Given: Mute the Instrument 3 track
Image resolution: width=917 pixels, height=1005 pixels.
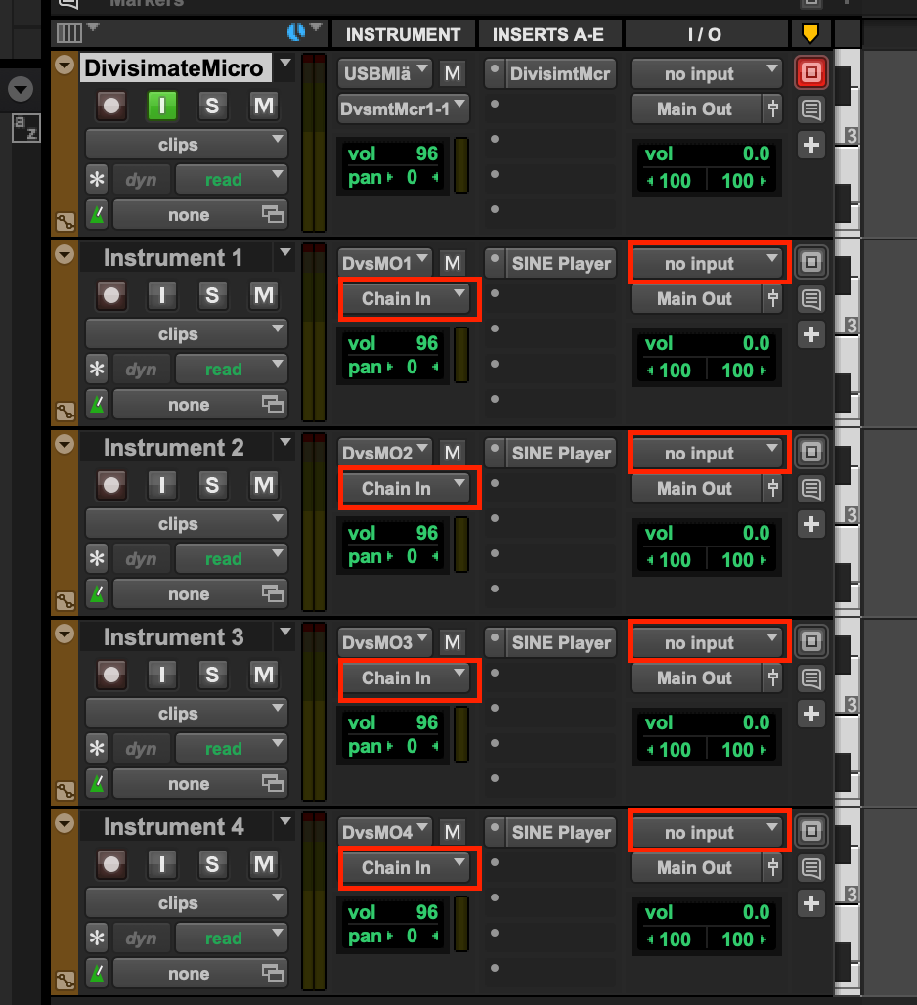Looking at the screenshot, I should click(263, 675).
